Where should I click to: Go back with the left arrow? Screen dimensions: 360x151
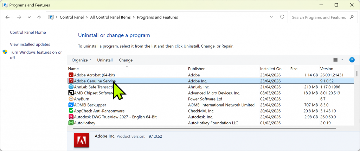(8, 18)
